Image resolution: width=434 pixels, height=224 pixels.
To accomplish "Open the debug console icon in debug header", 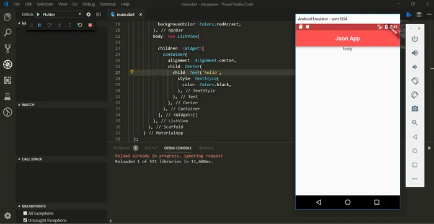I will 99,14.
